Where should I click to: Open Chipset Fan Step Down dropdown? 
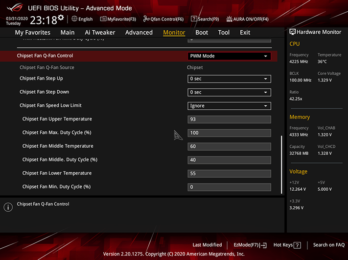point(229,92)
